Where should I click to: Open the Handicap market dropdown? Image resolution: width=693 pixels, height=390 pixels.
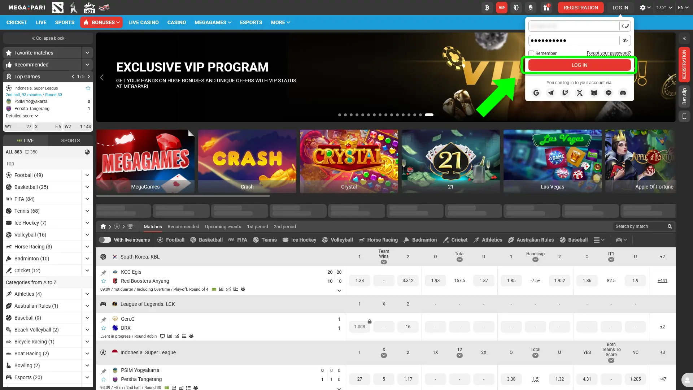point(535,259)
